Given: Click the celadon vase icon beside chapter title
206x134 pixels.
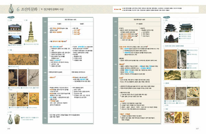Looking at the screenshot, I should coord(11,9).
